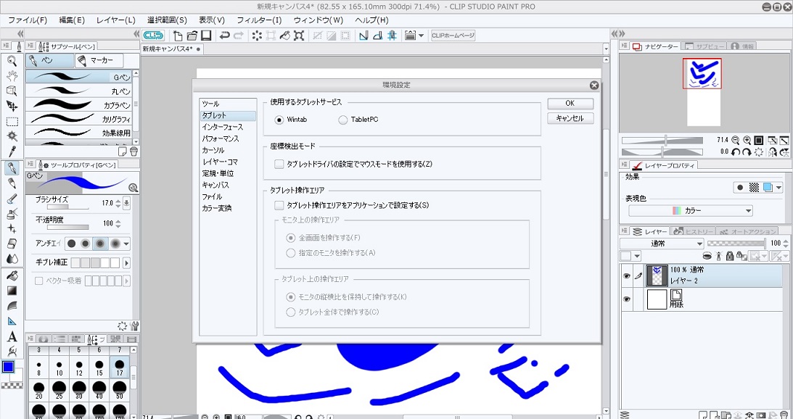793x419 pixels.
Task: Select the Eraser tool
Action: coord(12,244)
